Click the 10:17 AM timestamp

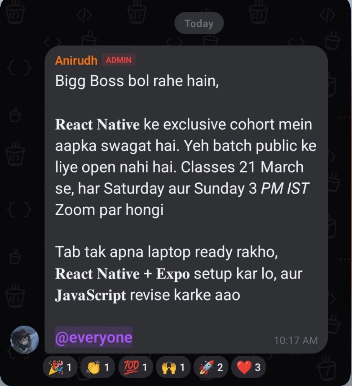pyautogui.click(x=295, y=340)
